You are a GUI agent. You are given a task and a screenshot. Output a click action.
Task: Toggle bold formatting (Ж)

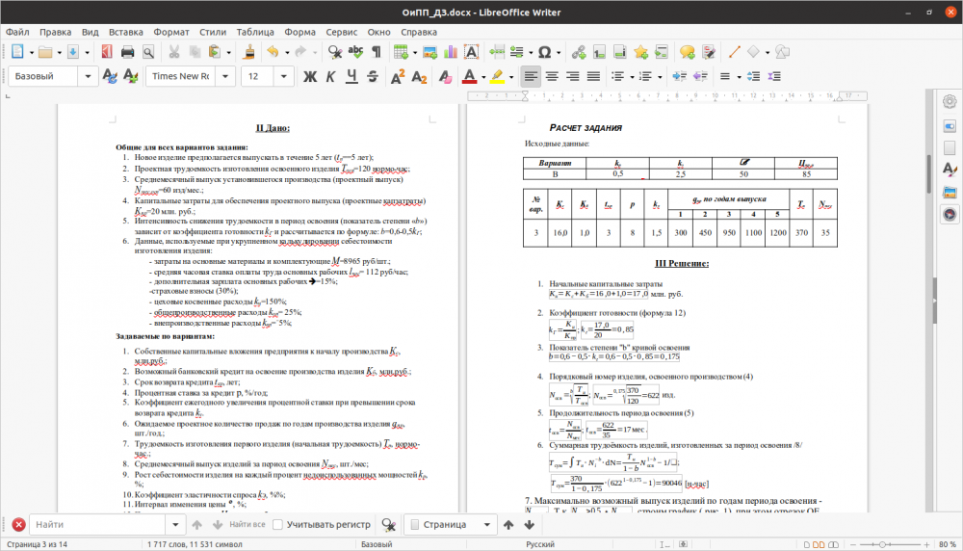point(310,76)
